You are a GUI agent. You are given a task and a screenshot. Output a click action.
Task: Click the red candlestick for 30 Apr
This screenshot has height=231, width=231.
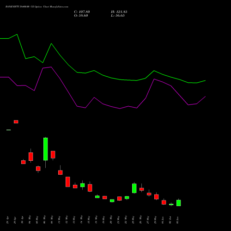click(24, 162)
